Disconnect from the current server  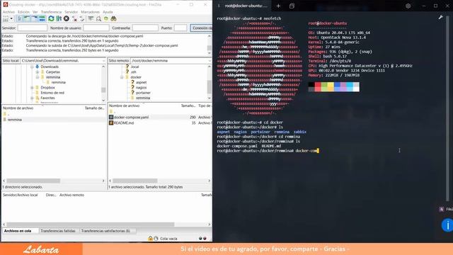pos(74,19)
